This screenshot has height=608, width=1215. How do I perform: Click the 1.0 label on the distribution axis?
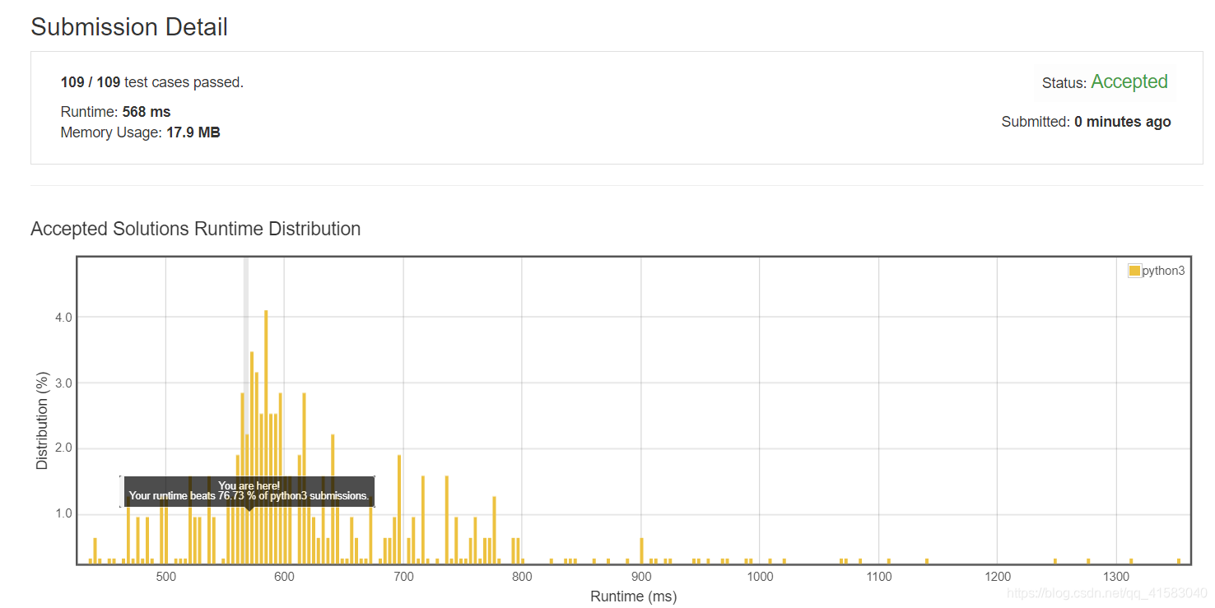[x=63, y=514]
